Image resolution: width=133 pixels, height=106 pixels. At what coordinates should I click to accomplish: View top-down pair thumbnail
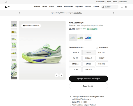click(14, 45)
